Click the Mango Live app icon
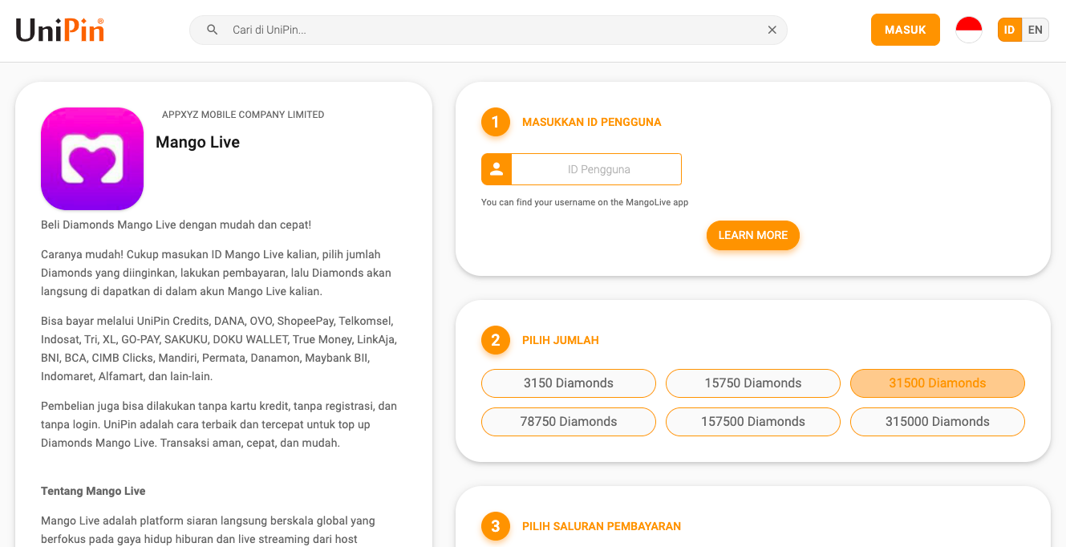The width and height of the screenshot is (1066, 547). tap(92, 159)
